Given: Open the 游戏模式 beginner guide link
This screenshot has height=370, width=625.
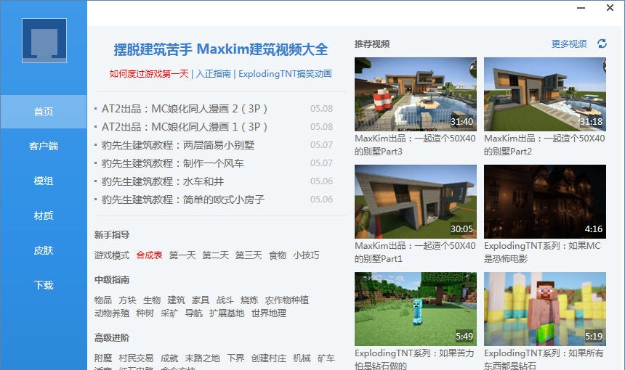Looking at the screenshot, I should coord(112,255).
